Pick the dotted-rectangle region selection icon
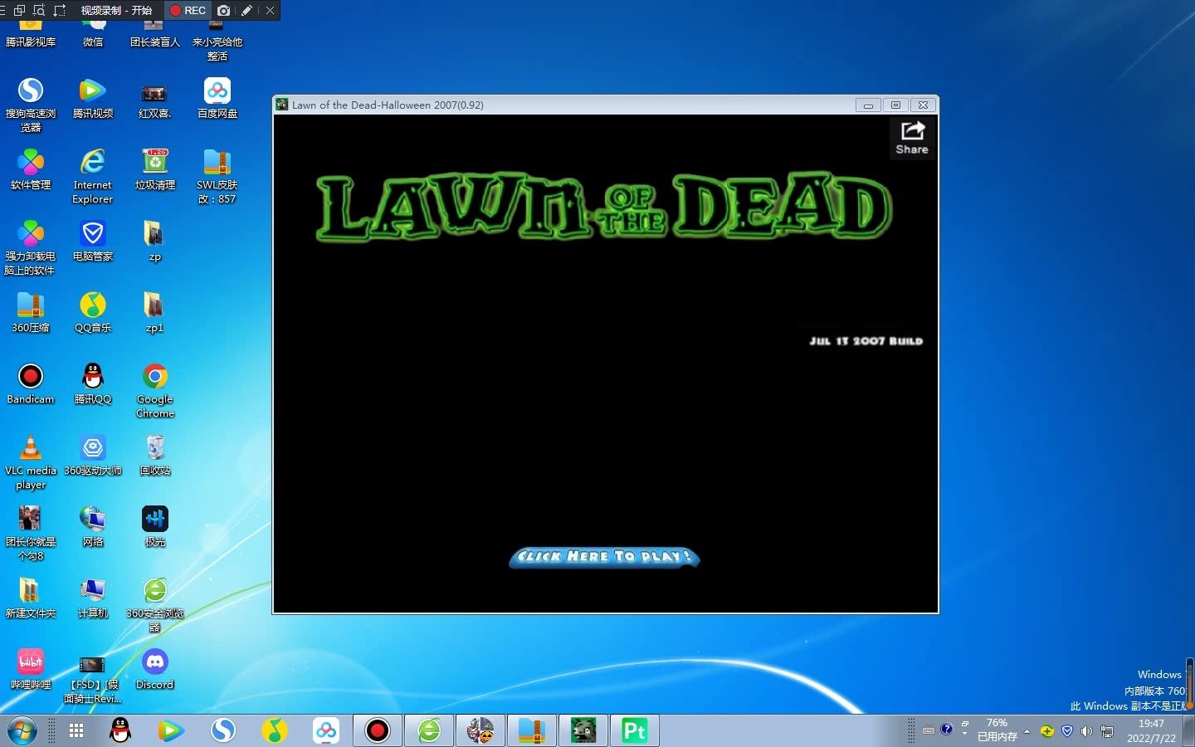Image resolution: width=1195 pixels, height=747 pixels. (60, 11)
